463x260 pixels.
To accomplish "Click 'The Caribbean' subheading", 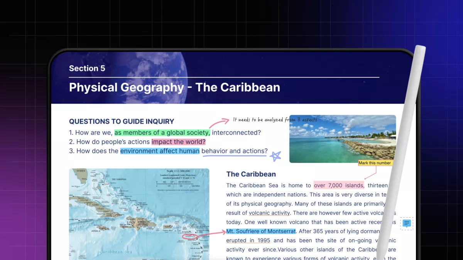I will tap(251, 174).
